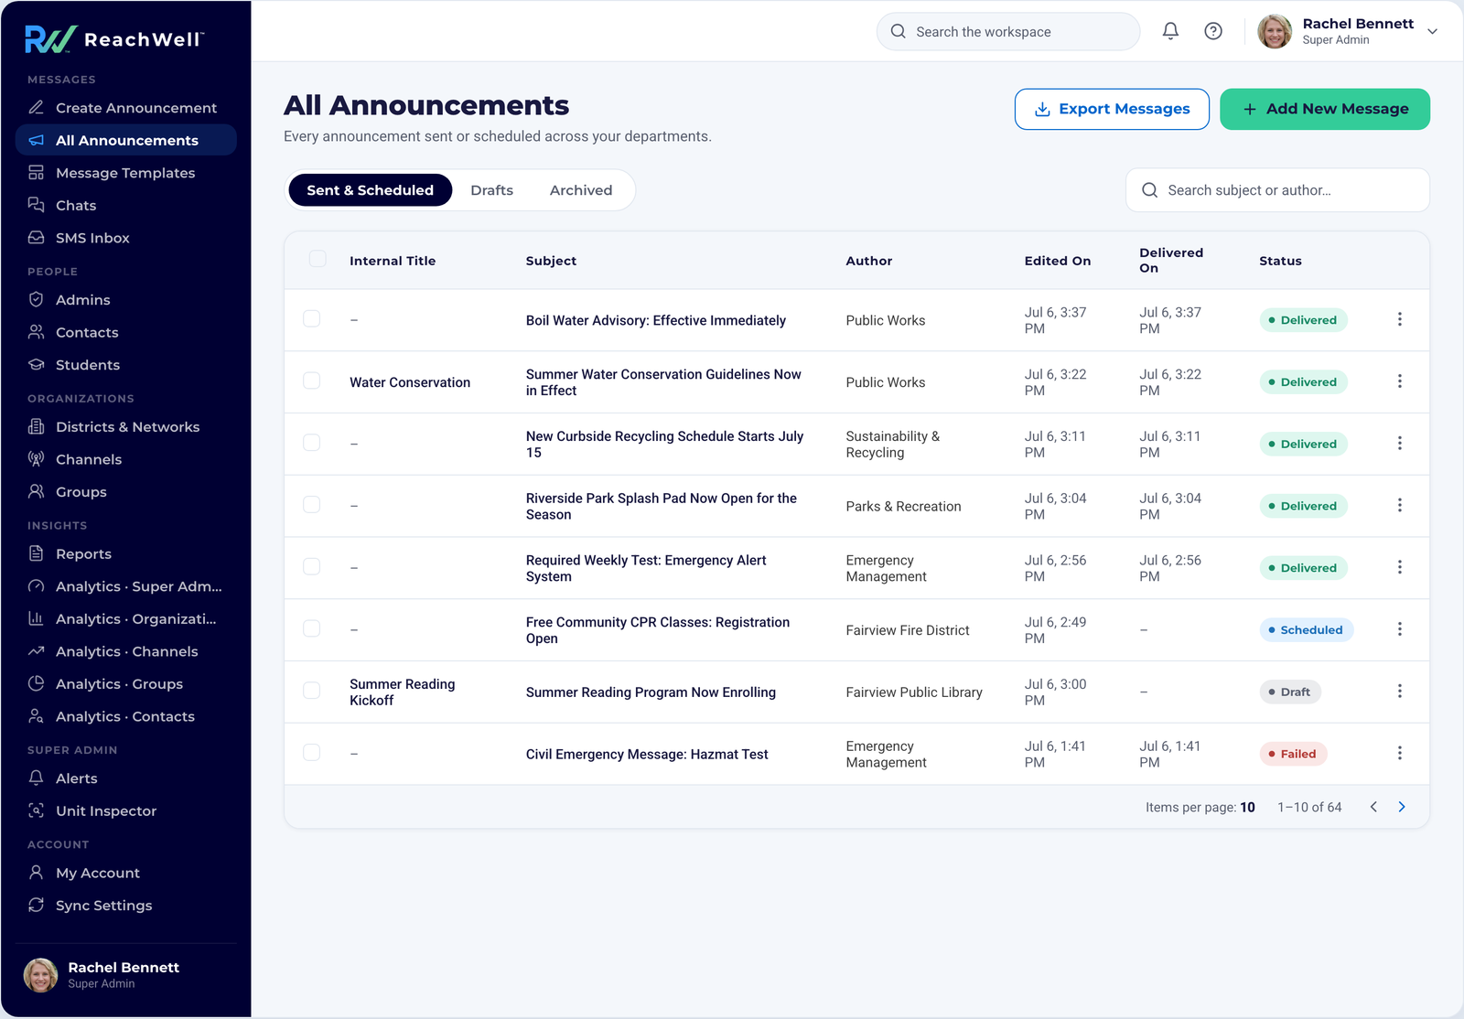Click the Admins shield icon
This screenshot has height=1019, width=1464.
coord(37,299)
